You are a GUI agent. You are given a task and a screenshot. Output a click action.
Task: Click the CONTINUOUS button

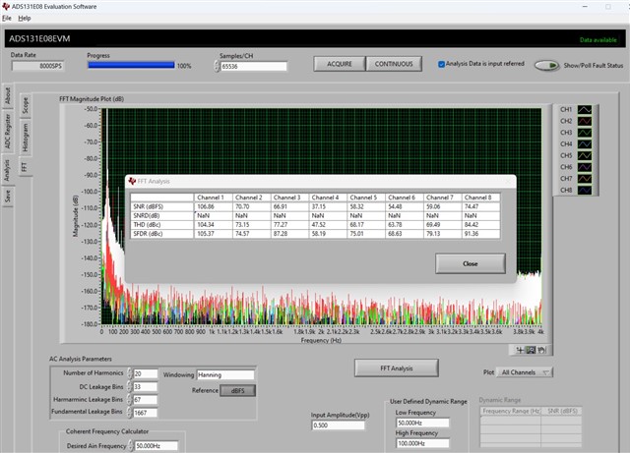394,64
